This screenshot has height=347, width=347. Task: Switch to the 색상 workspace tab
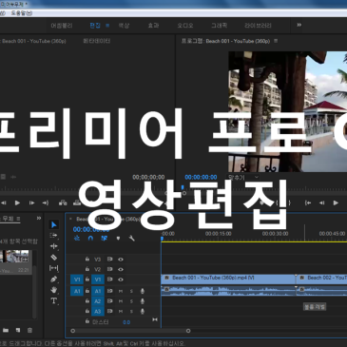pyautogui.click(x=124, y=26)
